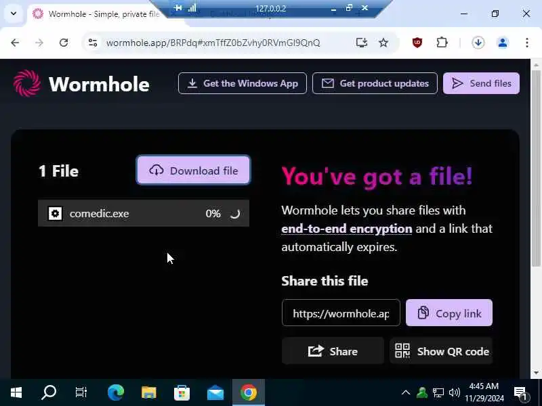Click the taskbar clock showing 4:45 AM
The width and height of the screenshot is (542, 406).
[484, 392]
